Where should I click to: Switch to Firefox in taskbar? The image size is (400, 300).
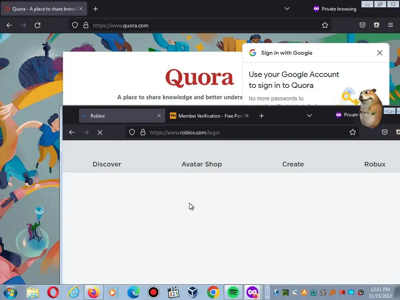point(94,292)
